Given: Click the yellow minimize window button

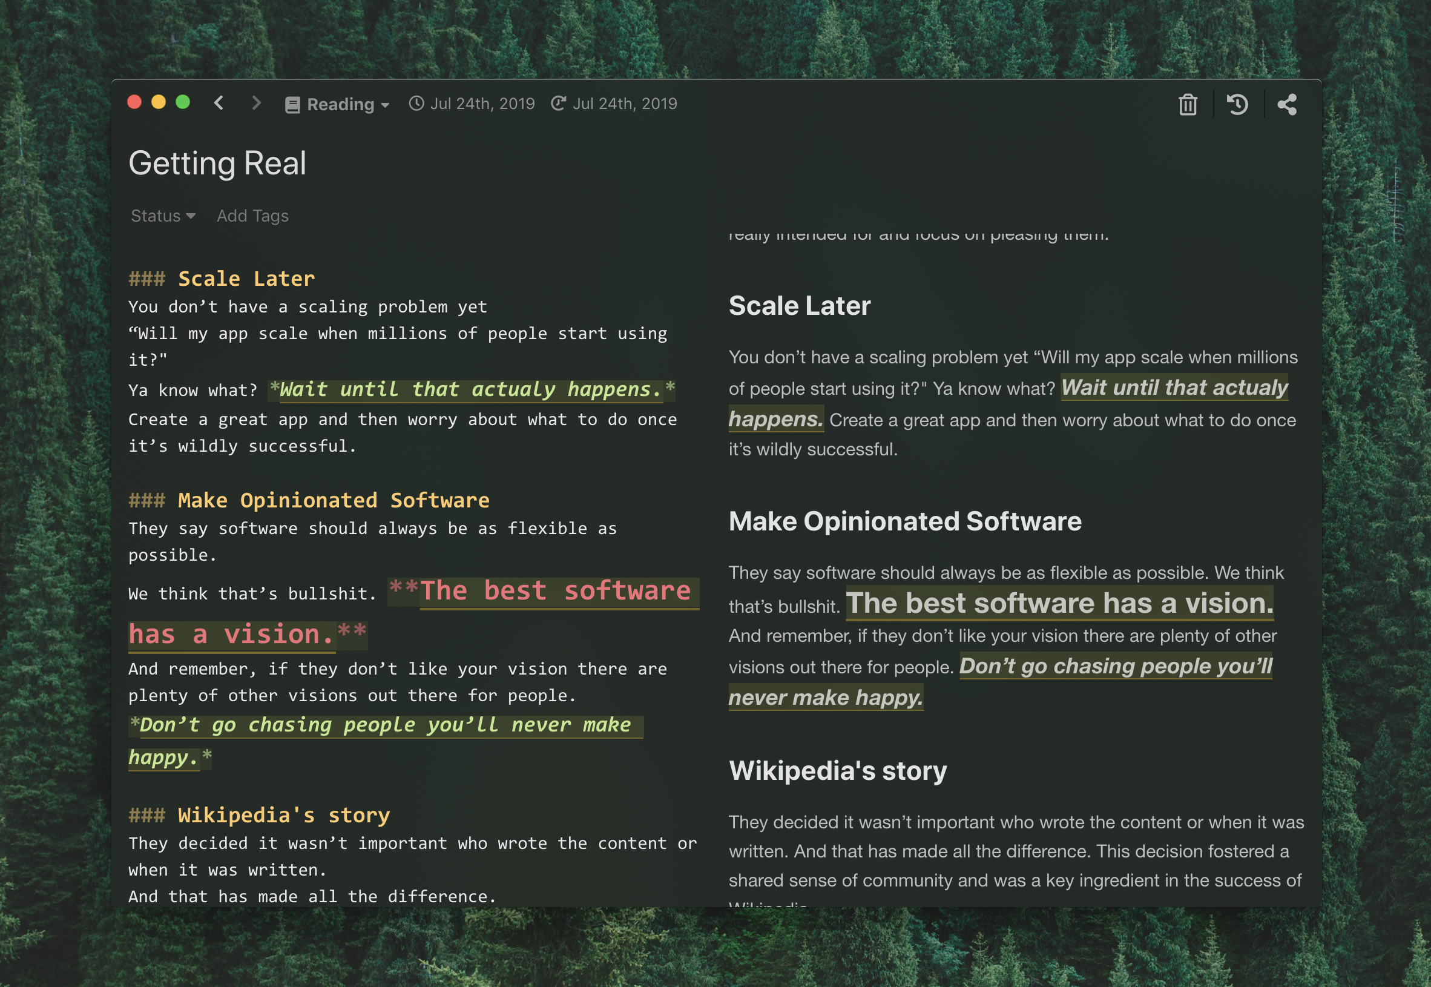Looking at the screenshot, I should coord(159,102).
